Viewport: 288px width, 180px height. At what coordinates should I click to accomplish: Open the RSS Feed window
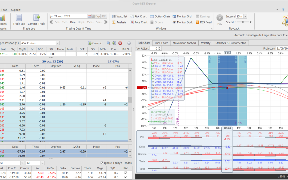[x=203, y=22]
